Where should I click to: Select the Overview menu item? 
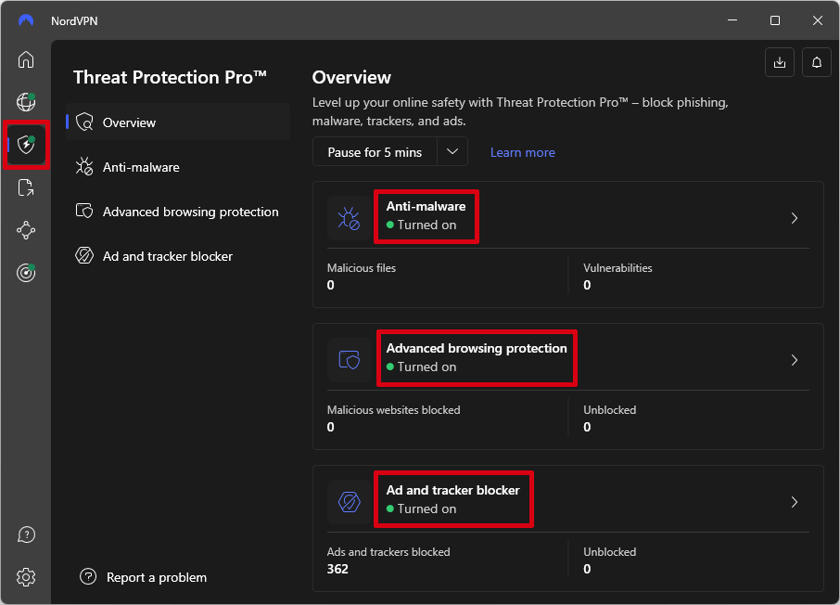coord(178,122)
